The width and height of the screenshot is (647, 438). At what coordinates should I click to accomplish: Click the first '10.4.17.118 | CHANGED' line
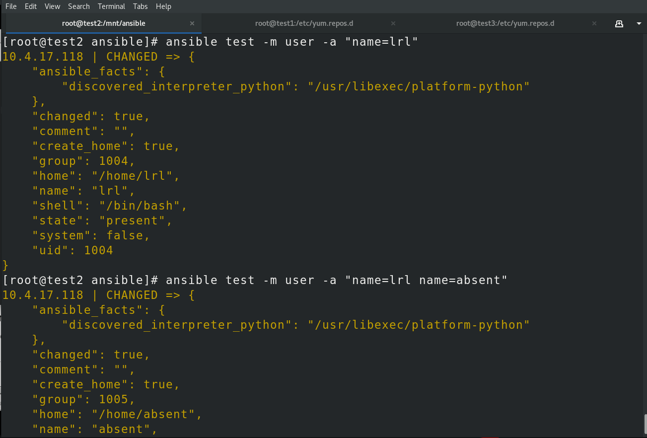pyautogui.click(x=99, y=57)
